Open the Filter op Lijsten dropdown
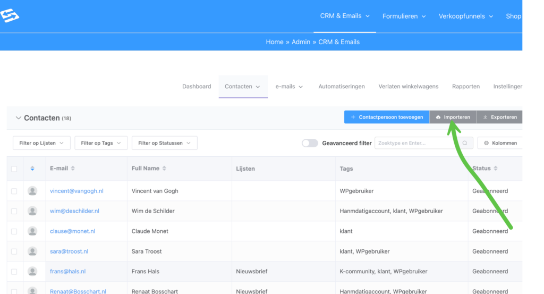Viewport: 544px width, 294px height. tap(41, 143)
